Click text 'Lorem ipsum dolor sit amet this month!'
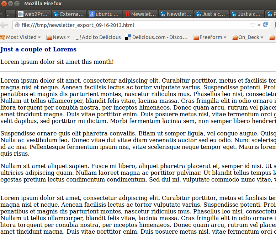Image resolution: width=276 pixels, height=234 pixels. click(x=57, y=62)
